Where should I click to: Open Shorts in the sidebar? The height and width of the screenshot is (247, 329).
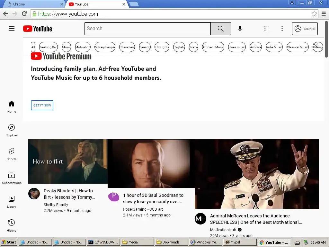(x=12, y=154)
